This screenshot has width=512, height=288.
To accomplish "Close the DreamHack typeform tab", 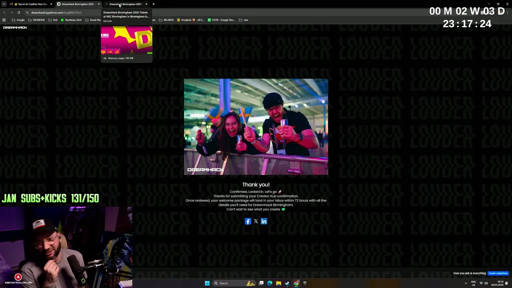I will tap(99, 4).
